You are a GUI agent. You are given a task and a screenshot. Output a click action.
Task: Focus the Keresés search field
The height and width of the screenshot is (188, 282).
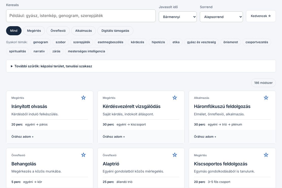pos(81,16)
